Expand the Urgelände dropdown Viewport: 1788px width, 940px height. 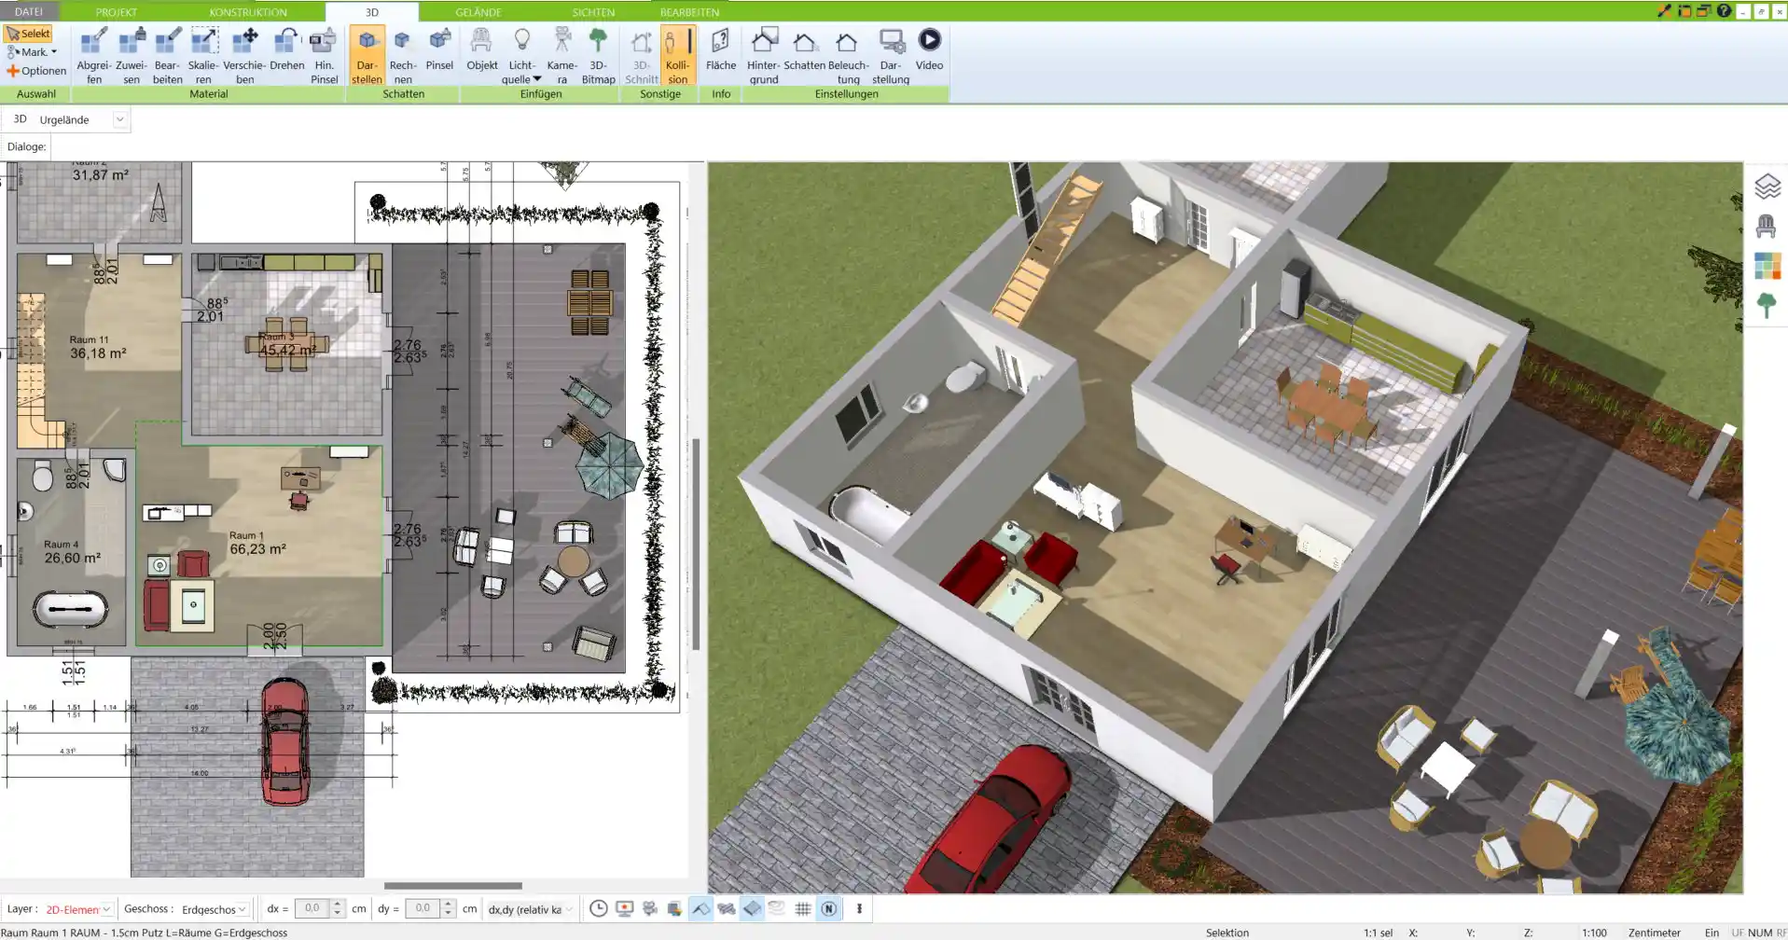(x=119, y=119)
